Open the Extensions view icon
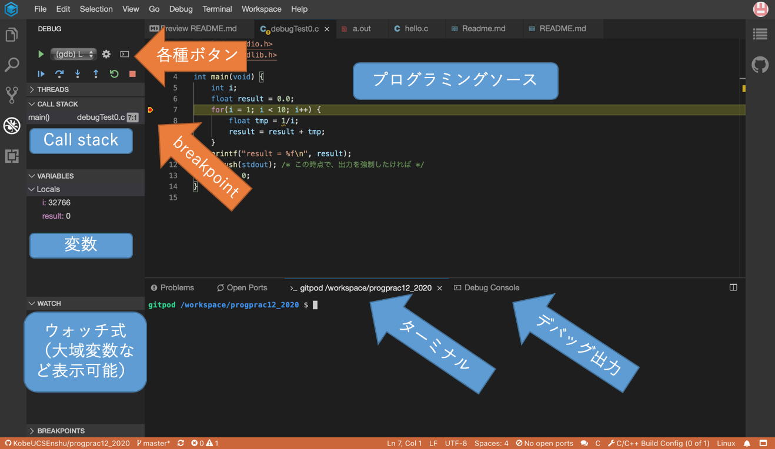This screenshot has width=775, height=449. click(12, 156)
